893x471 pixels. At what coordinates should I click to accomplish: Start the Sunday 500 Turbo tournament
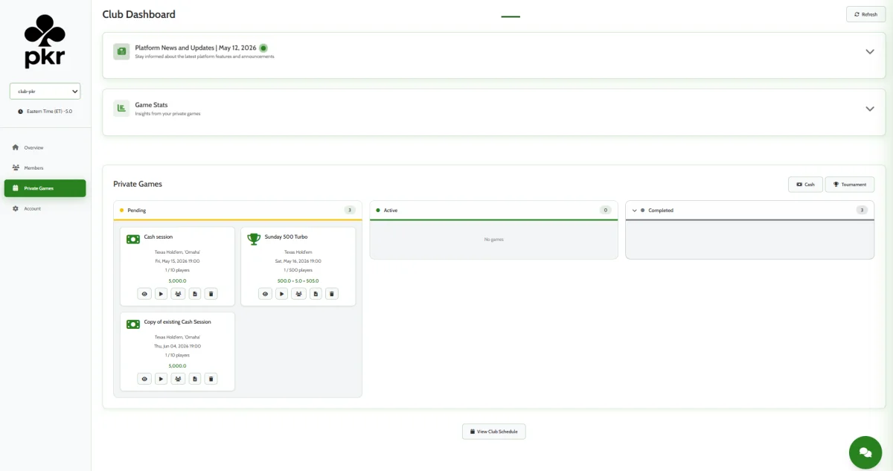281,294
